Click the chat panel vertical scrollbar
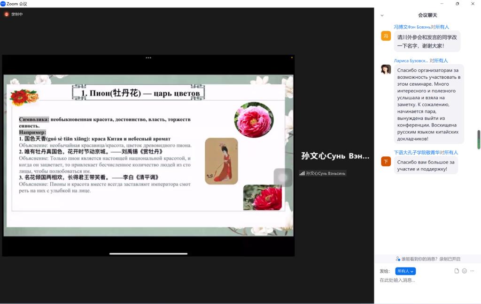The image size is (481, 304). click(x=479, y=140)
